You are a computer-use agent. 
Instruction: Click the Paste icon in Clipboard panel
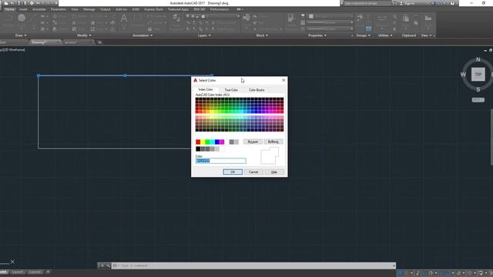coord(406,18)
